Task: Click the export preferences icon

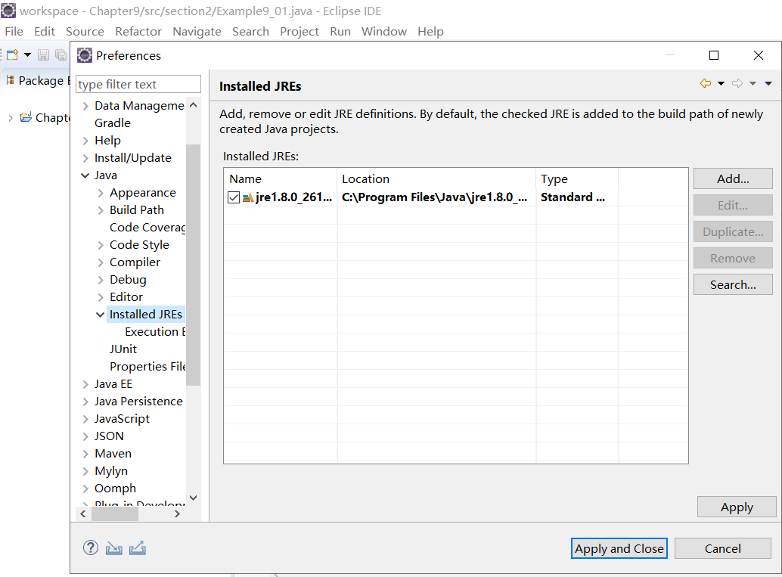Action: point(138,548)
